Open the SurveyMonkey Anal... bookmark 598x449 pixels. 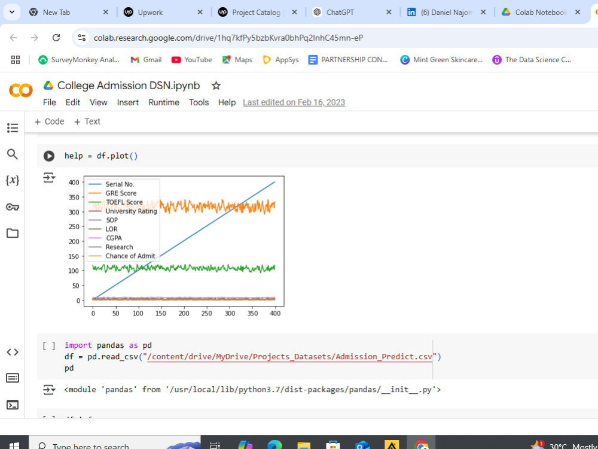pos(79,59)
